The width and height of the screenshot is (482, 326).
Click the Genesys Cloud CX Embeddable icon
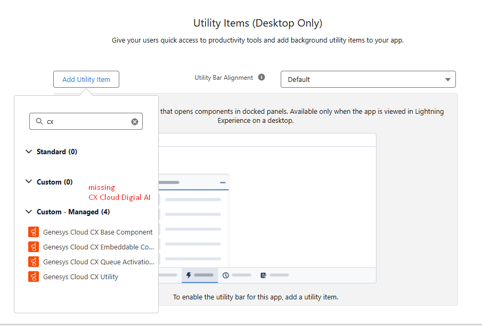pyautogui.click(x=34, y=247)
